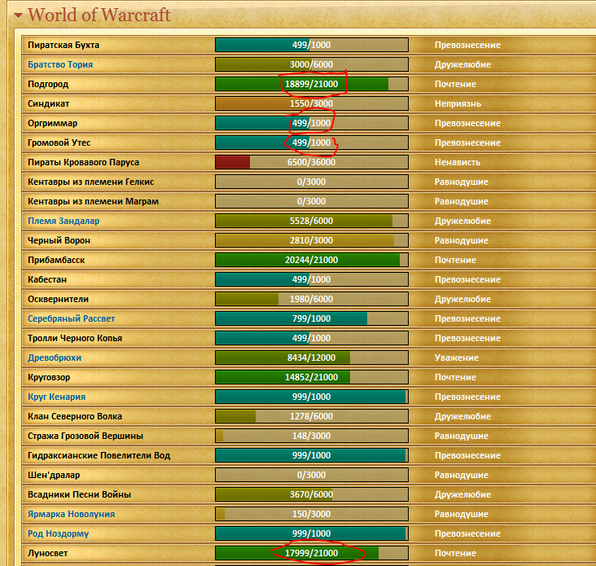
Task: Open the Древобрюхи faction link
Action: pyautogui.click(x=55, y=358)
